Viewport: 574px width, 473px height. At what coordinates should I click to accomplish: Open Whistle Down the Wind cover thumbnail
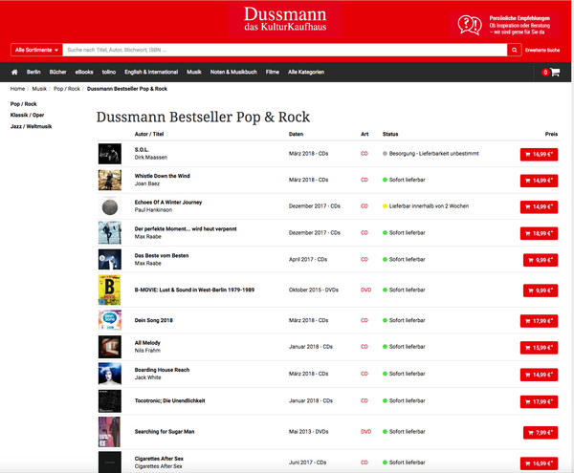[109, 180]
